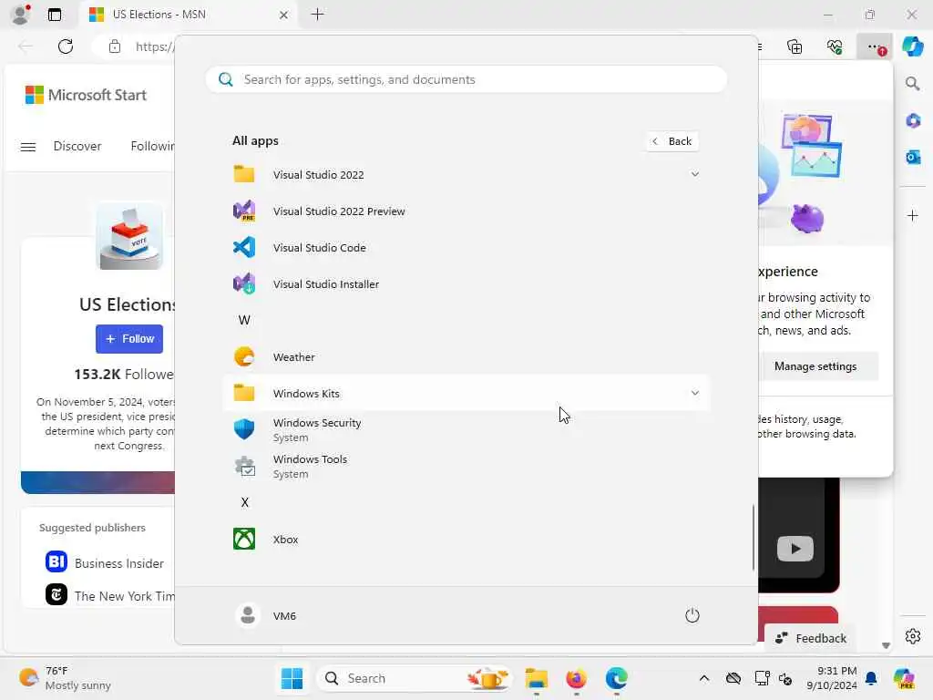Add a tool with Edge sidebar plus
This screenshot has width=933, height=700.
coord(913,215)
